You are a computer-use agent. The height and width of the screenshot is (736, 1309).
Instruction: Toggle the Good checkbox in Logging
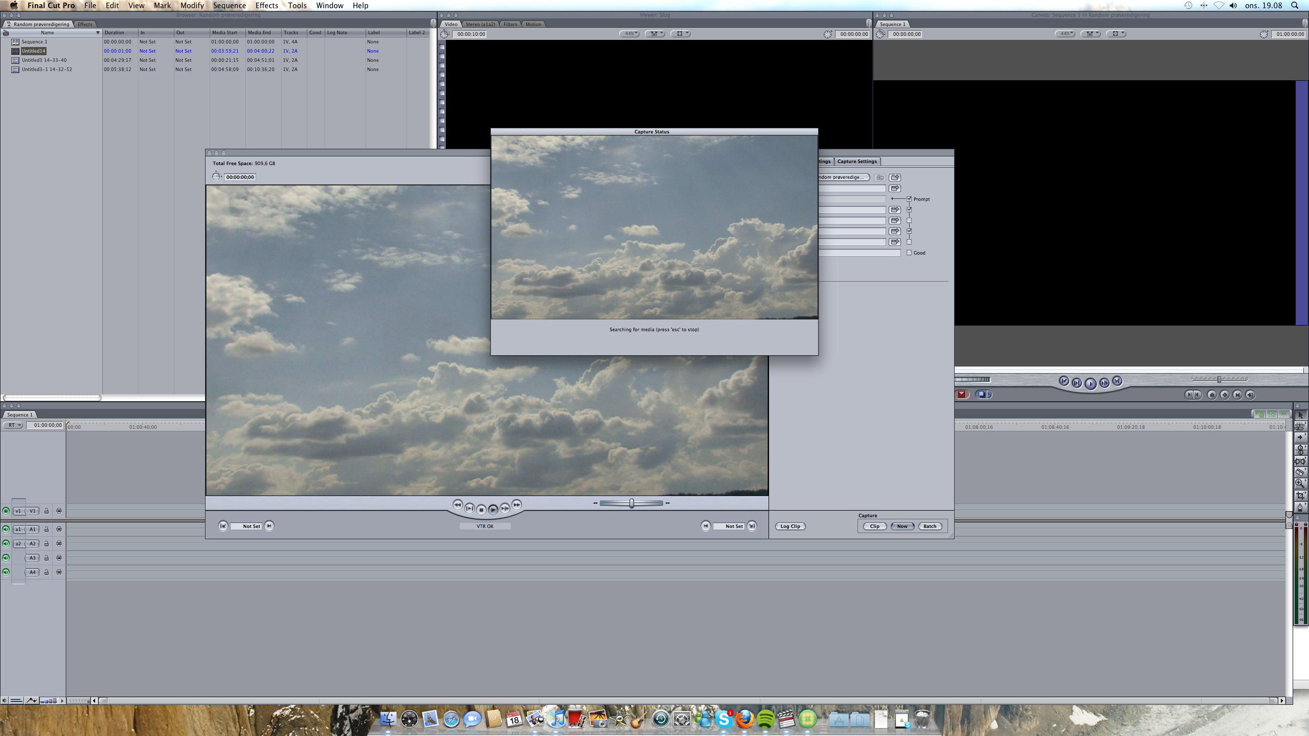(909, 252)
